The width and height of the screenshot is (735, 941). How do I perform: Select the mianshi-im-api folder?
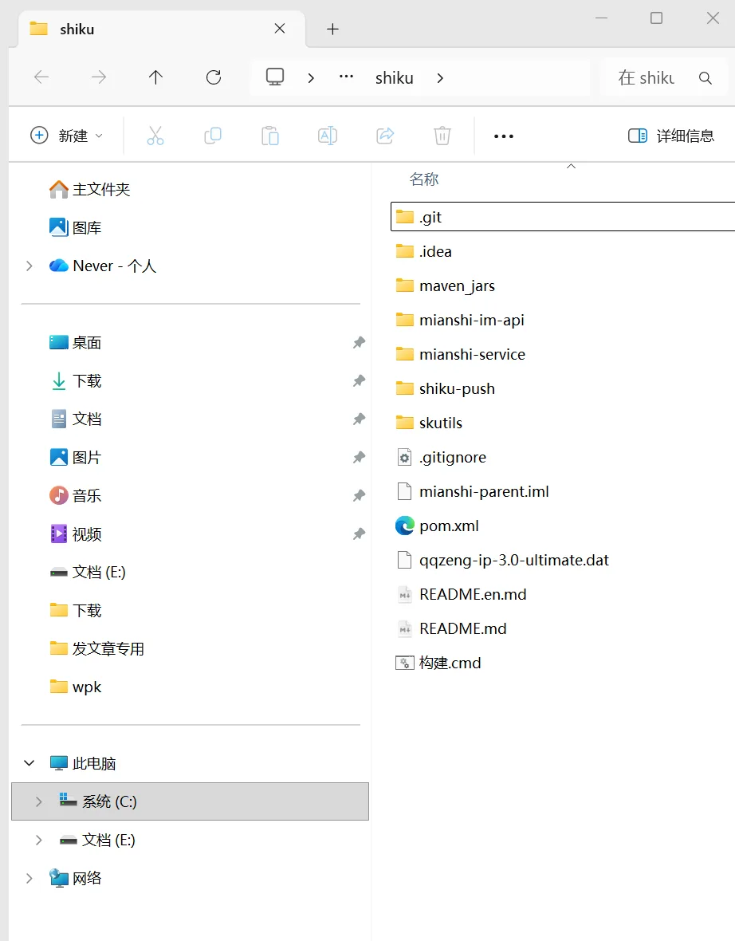pyautogui.click(x=460, y=320)
